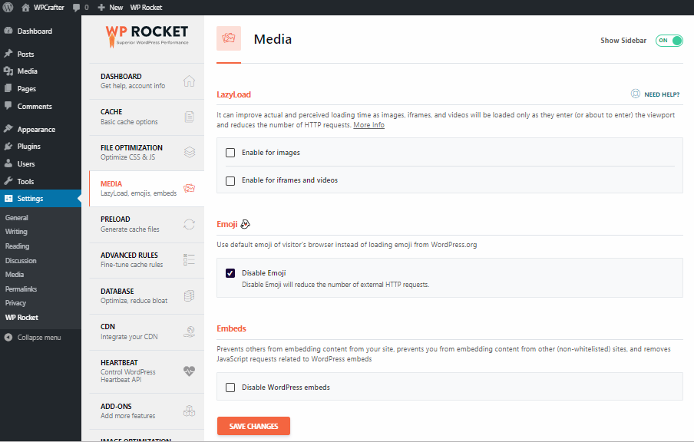Viewport: 694px width, 442px height.
Task: Click the globe icon beside CDN
Action: [190, 331]
